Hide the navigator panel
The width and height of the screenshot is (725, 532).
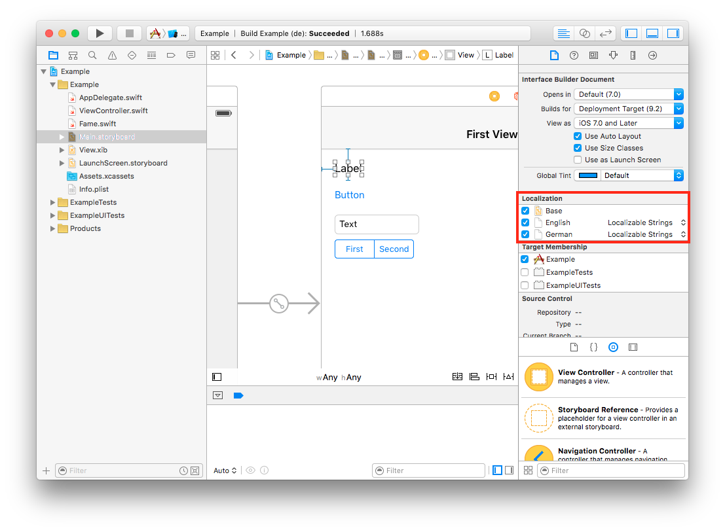(x=631, y=33)
